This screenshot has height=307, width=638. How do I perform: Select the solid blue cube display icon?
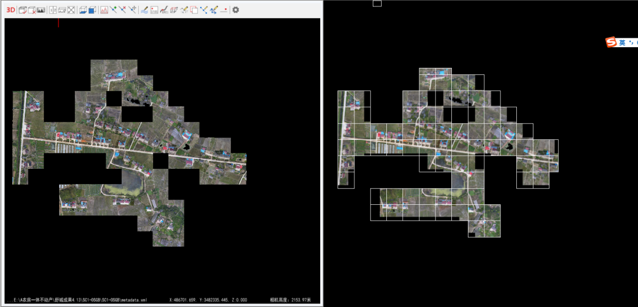click(92, 10)
